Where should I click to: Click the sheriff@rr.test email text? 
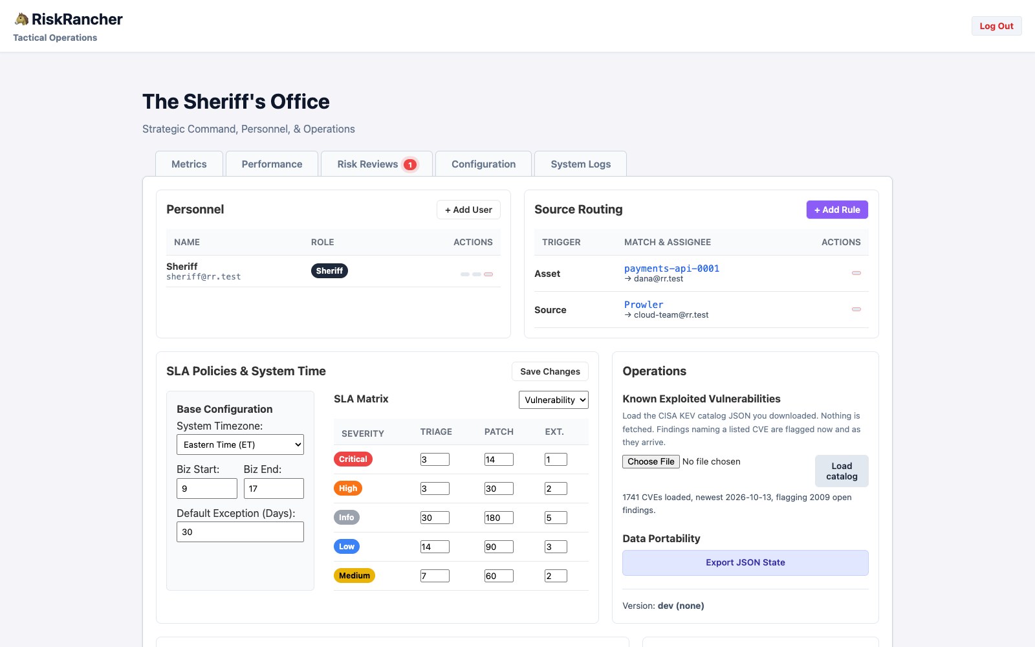click(203, 277)
